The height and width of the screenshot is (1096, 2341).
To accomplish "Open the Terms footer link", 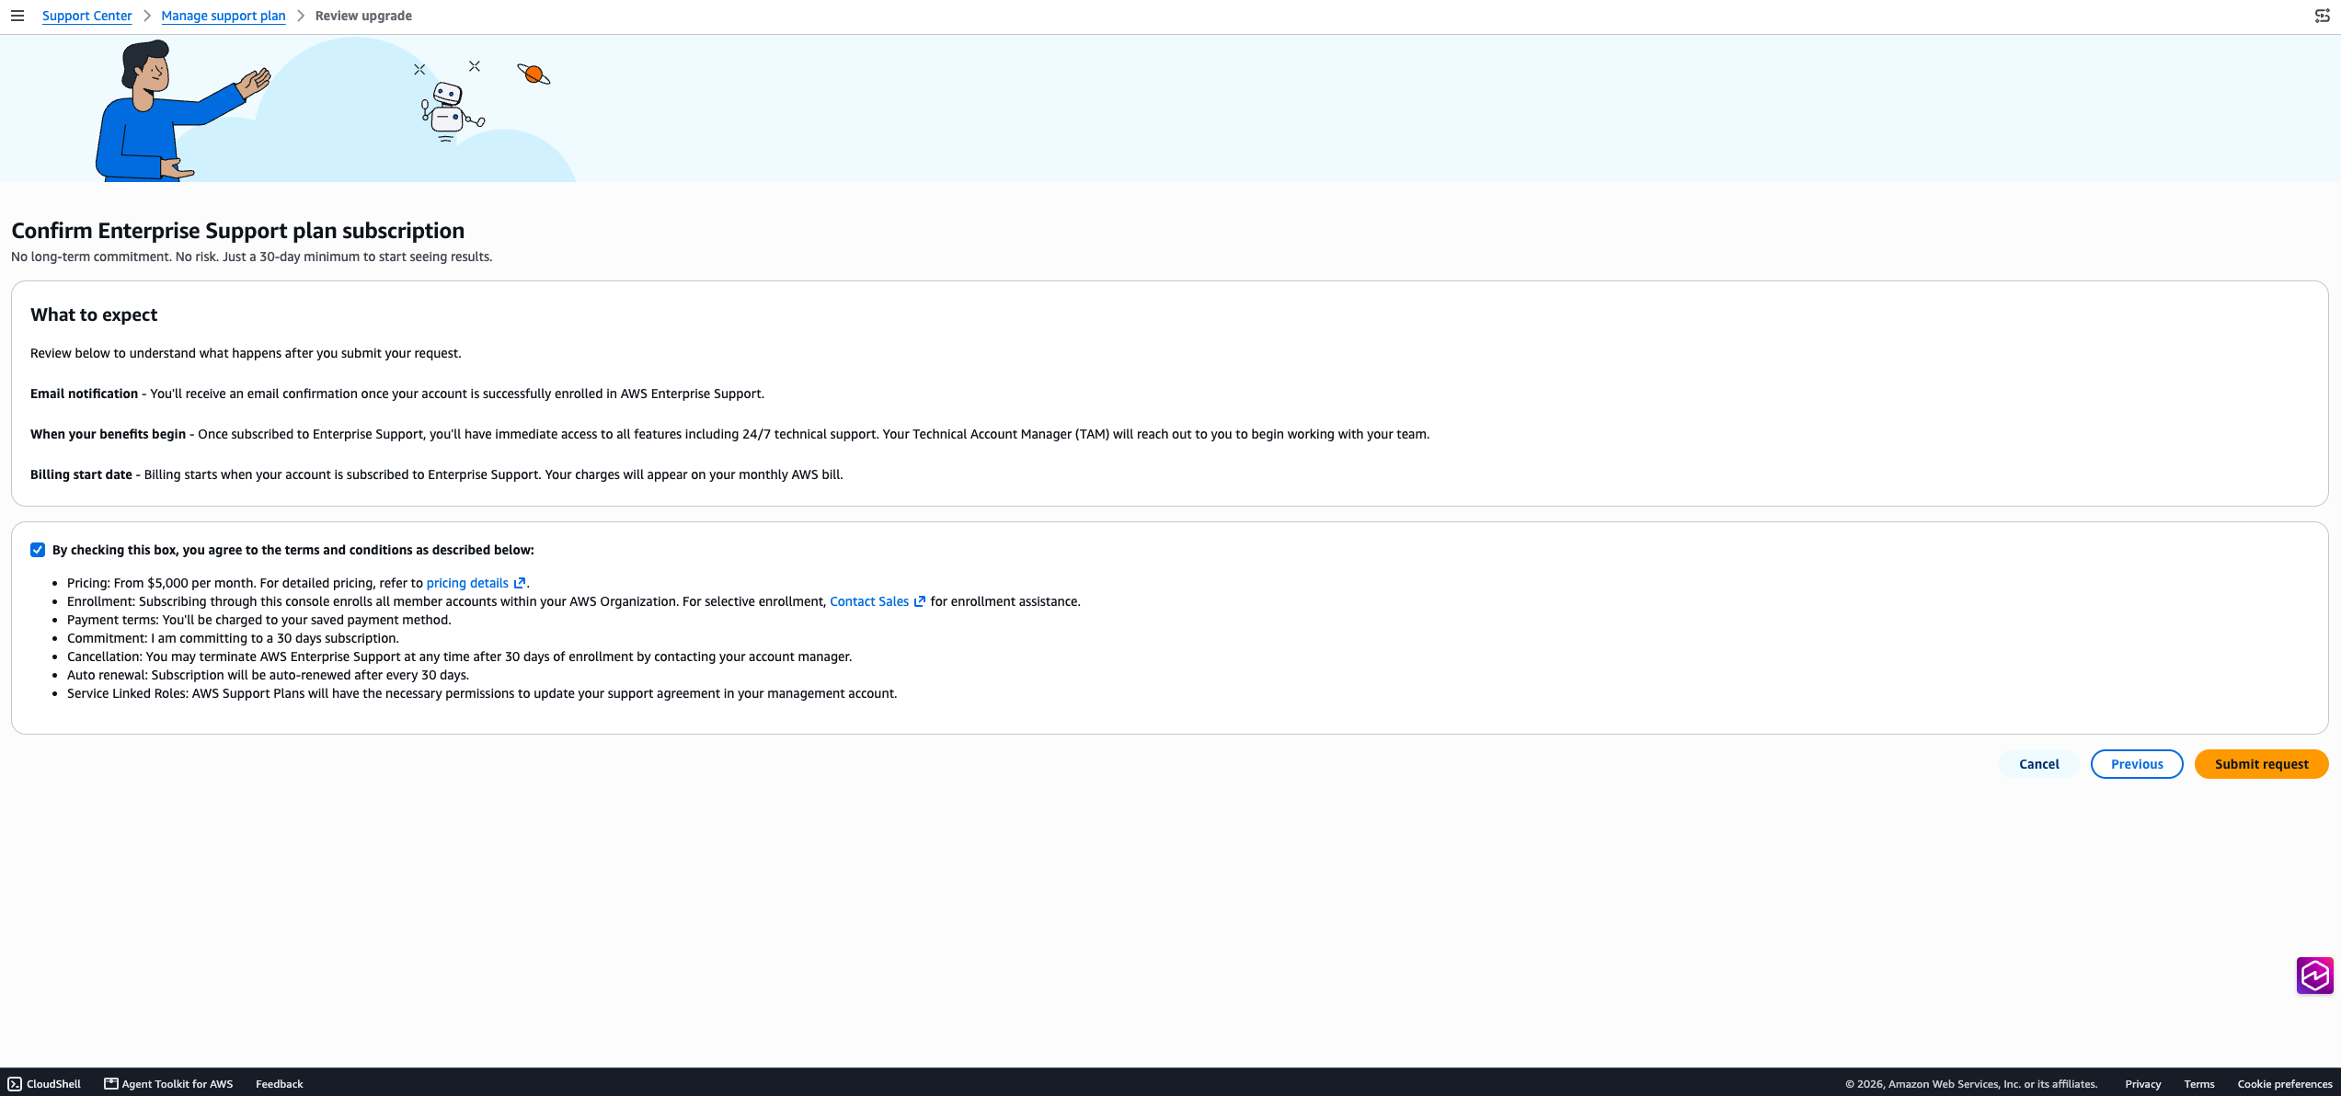I will click(2199, 1084).
